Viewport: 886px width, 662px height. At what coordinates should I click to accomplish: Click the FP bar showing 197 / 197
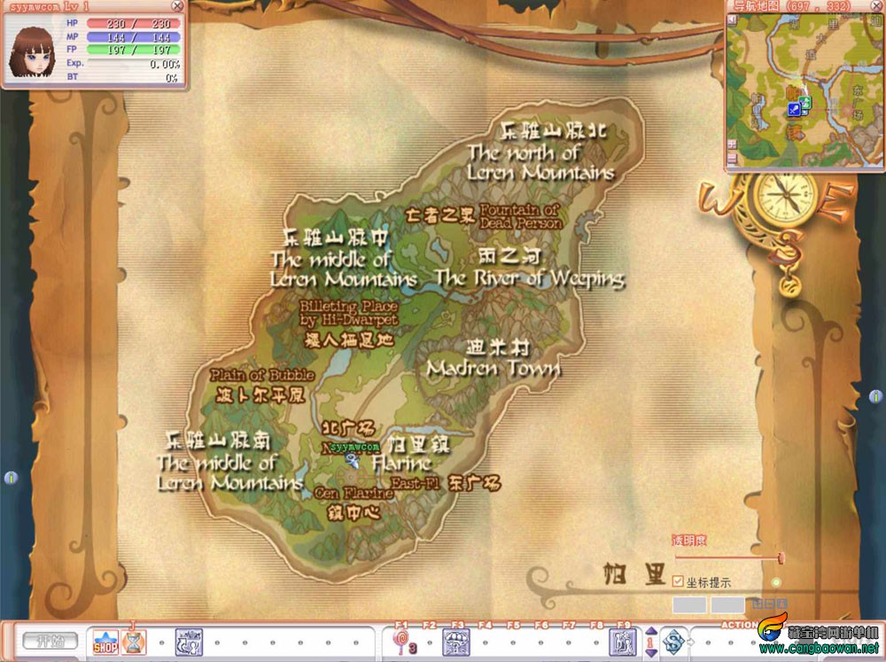click(134, 50)
